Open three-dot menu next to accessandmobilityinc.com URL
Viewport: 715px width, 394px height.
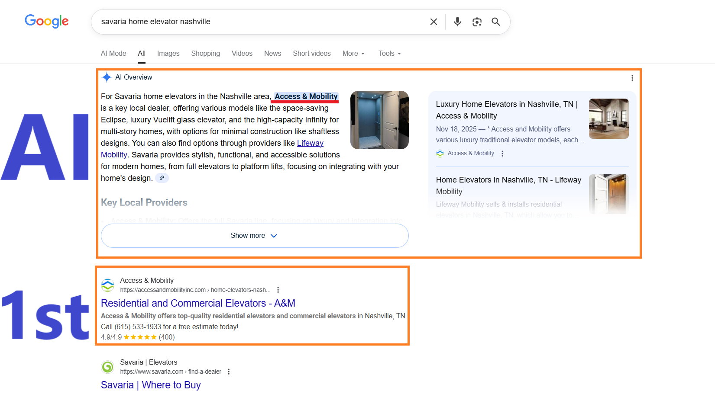click(x=278, y=290)
